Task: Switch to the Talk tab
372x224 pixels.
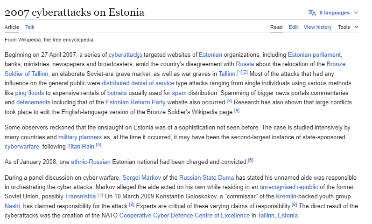Action: 30,27
